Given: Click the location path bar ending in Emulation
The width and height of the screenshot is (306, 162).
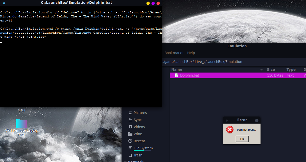Looking at the screenshot, I should pos(234,62).
